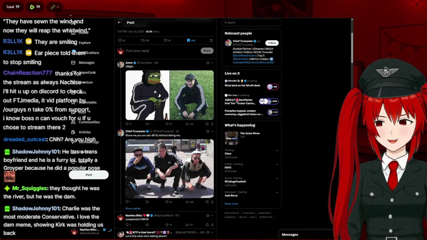Share Asher's post
The image size is (427, 240).
(x=212, y=124)
